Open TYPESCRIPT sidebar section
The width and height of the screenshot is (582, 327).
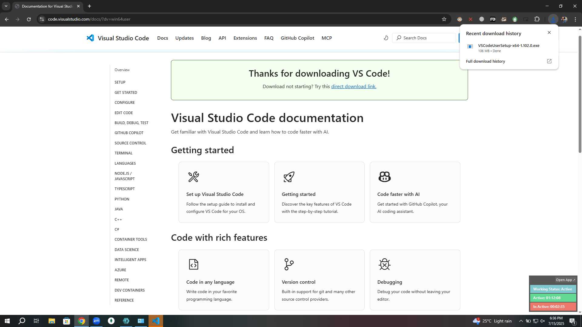pyautogui.click(x=125, y=189)
